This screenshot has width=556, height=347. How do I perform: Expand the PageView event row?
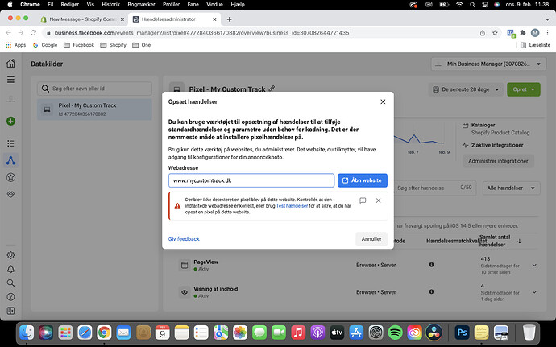(x=534, y=265)
